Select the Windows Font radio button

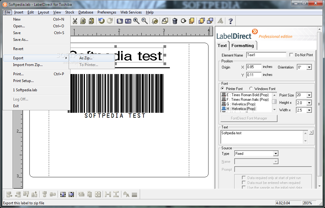pyautogui.click(x=251, y=88)
